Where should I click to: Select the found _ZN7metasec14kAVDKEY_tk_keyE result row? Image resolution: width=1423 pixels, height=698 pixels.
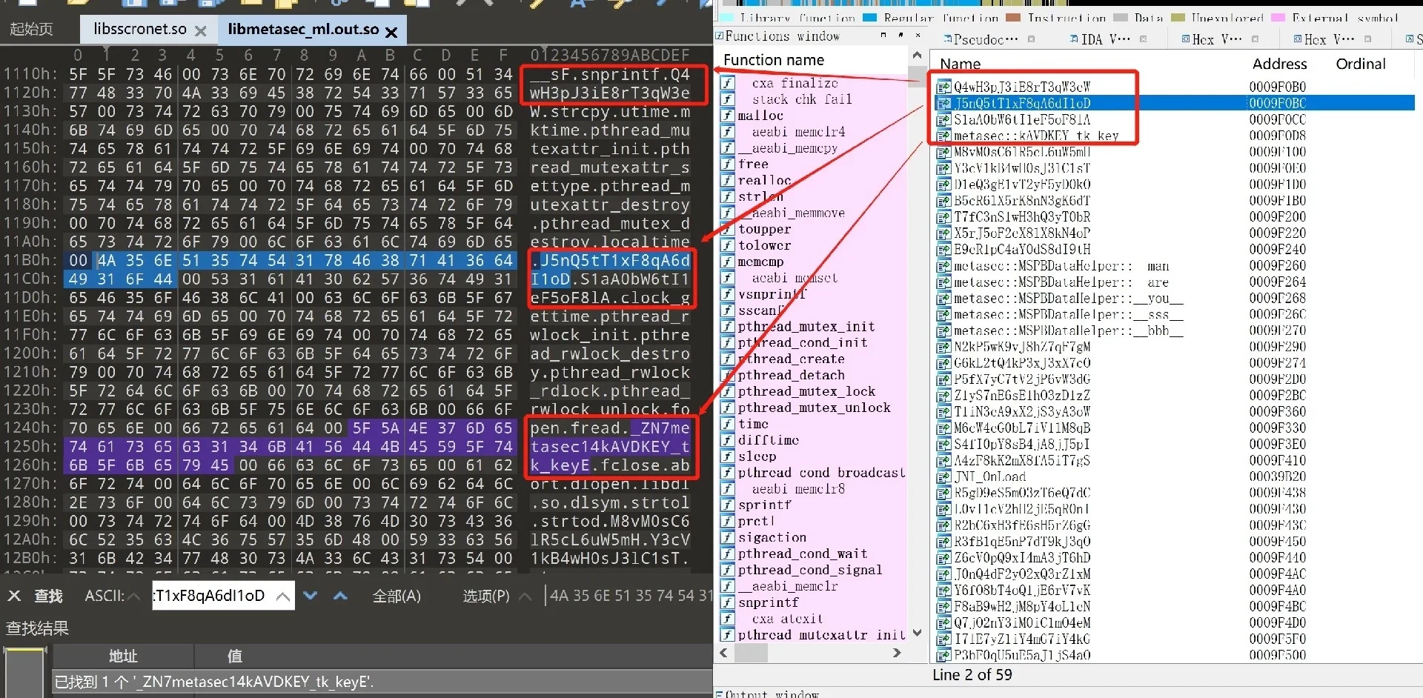[x=382, y=682]
